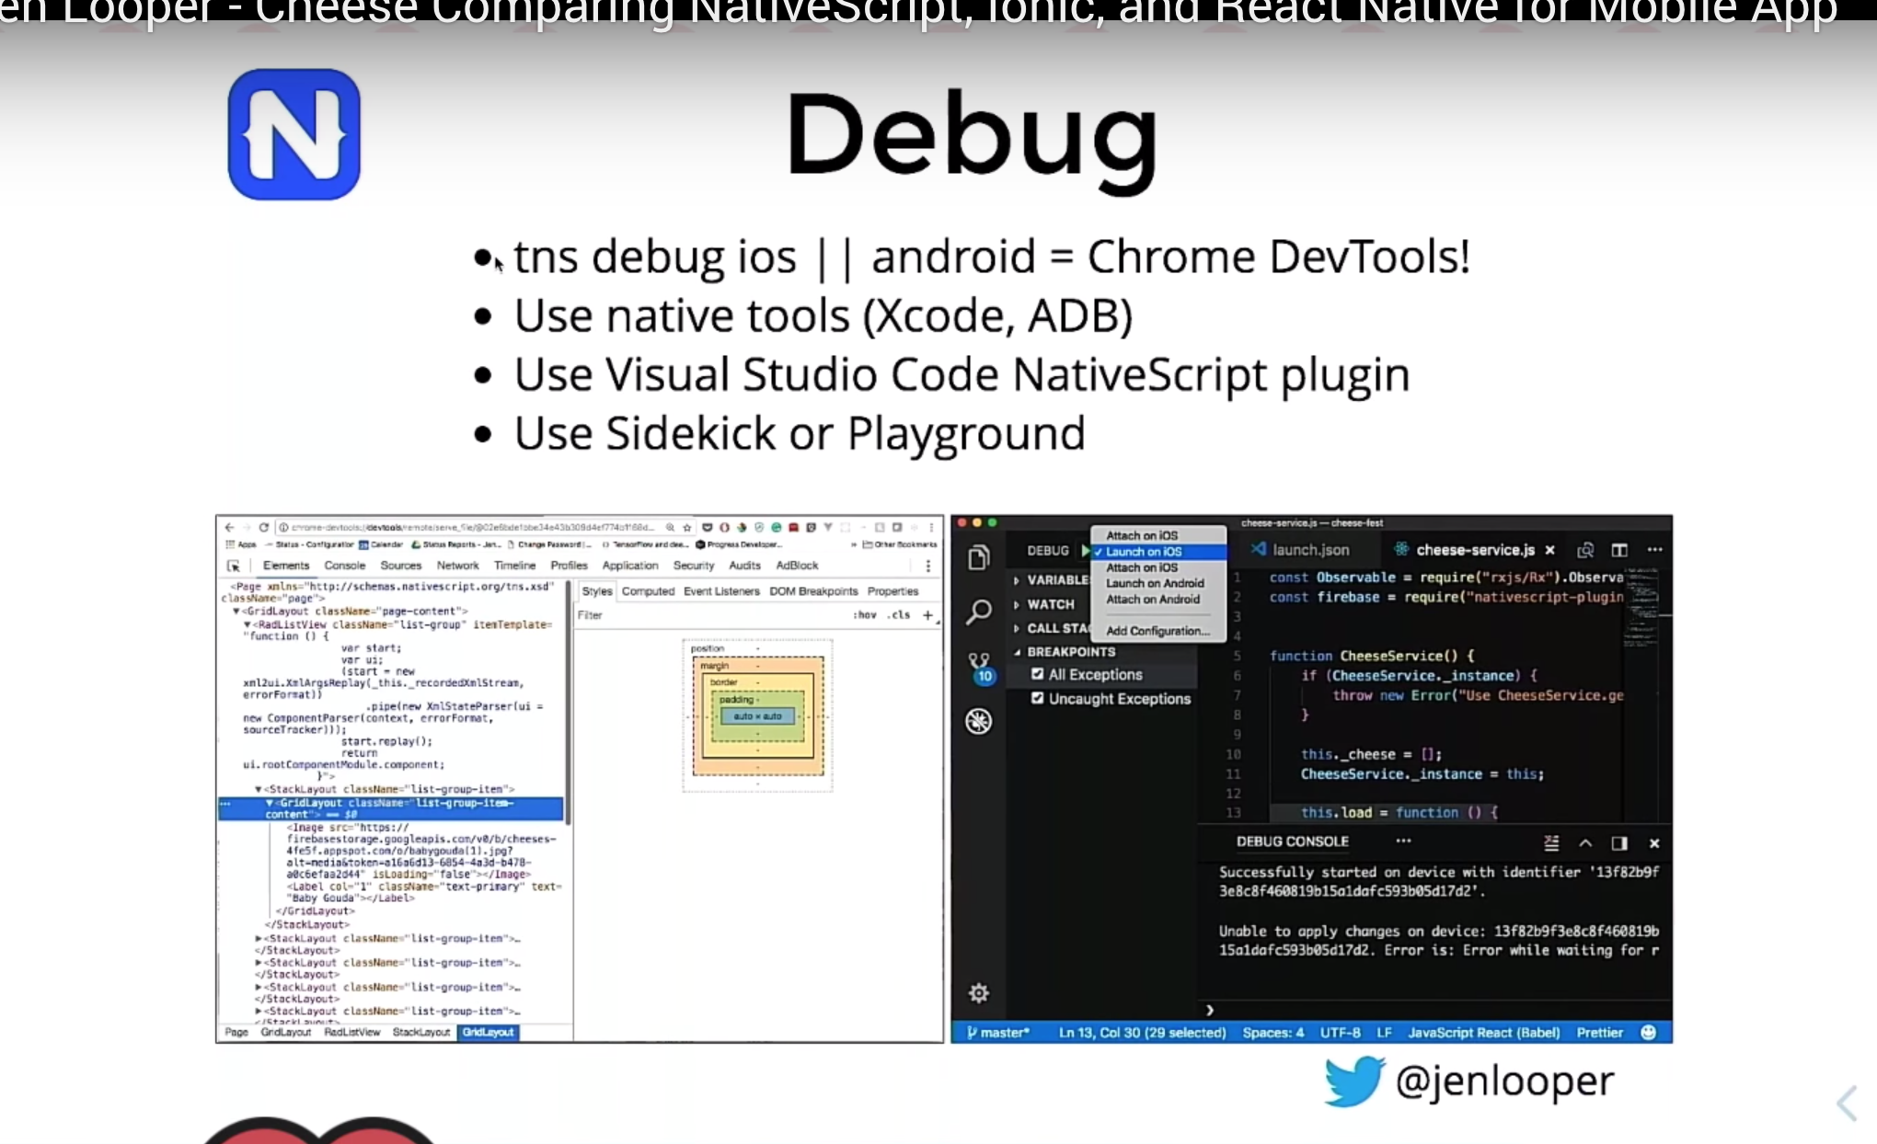Open the VS Code Explorer files icon
The height and width of the screenshot is (1144, 1877).
pos(979,557)
